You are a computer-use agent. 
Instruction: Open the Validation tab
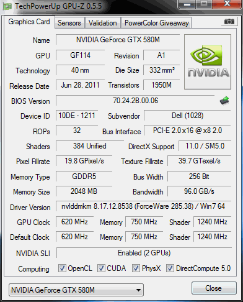(103, 23)
